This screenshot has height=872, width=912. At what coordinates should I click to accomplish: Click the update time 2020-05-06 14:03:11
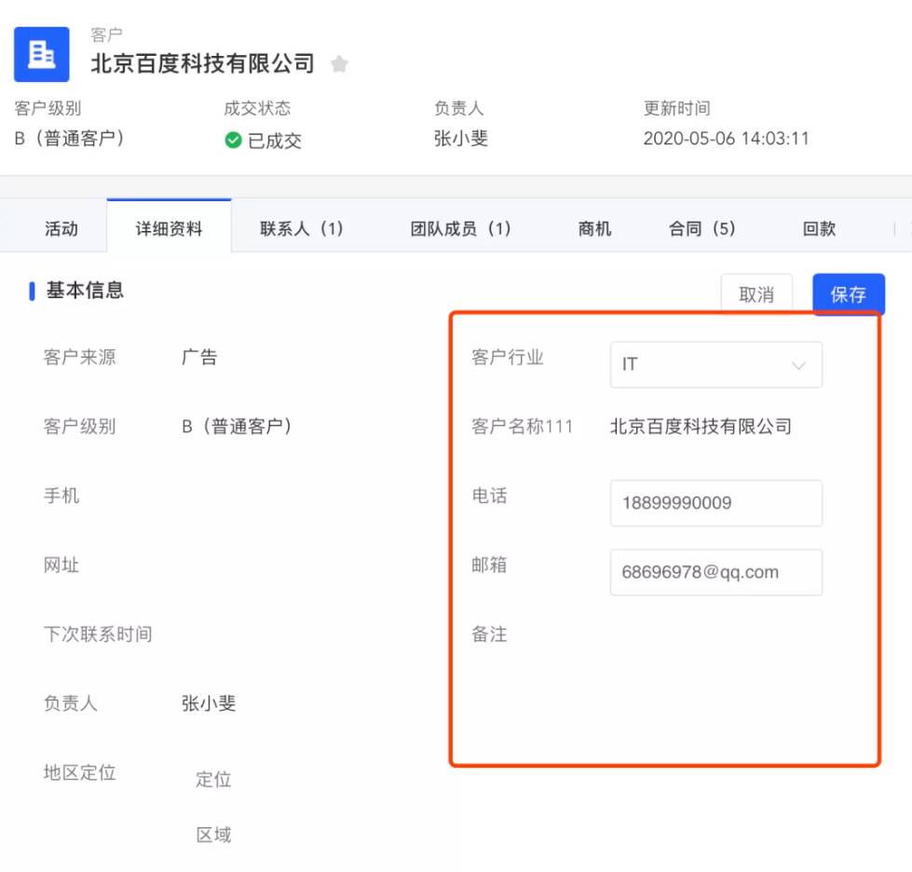726,139
